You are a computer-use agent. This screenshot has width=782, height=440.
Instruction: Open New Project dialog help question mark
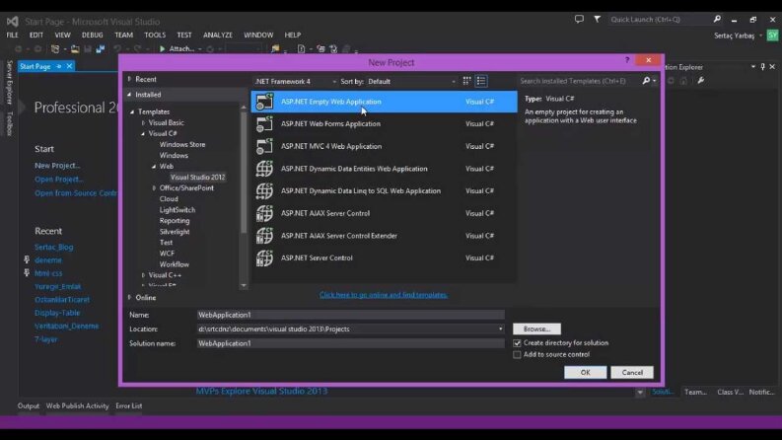pos(627,60)
